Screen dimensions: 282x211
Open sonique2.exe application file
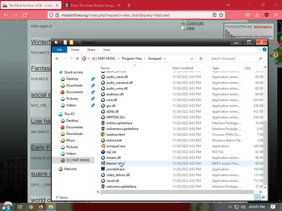pos(116,146)
